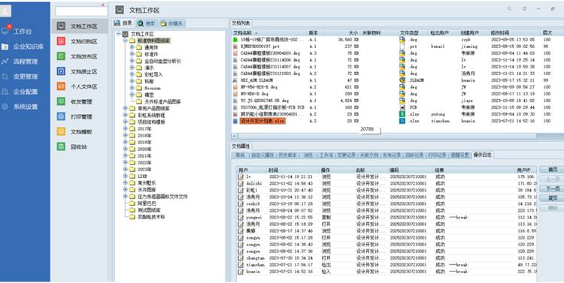Open the 系统设置 gear icon

click(x=5, y=107)
